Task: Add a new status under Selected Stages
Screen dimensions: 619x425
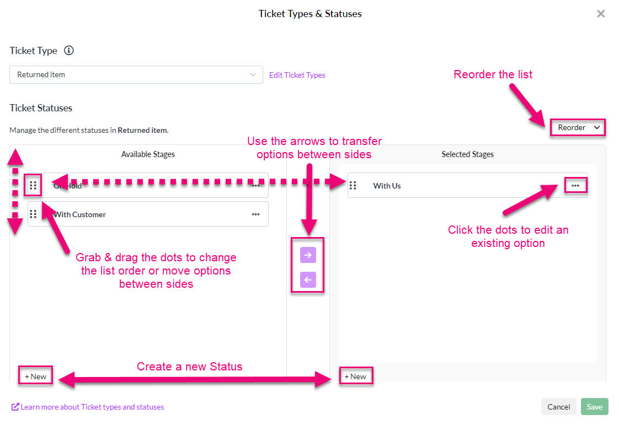Action: click(x=356, y=376)
